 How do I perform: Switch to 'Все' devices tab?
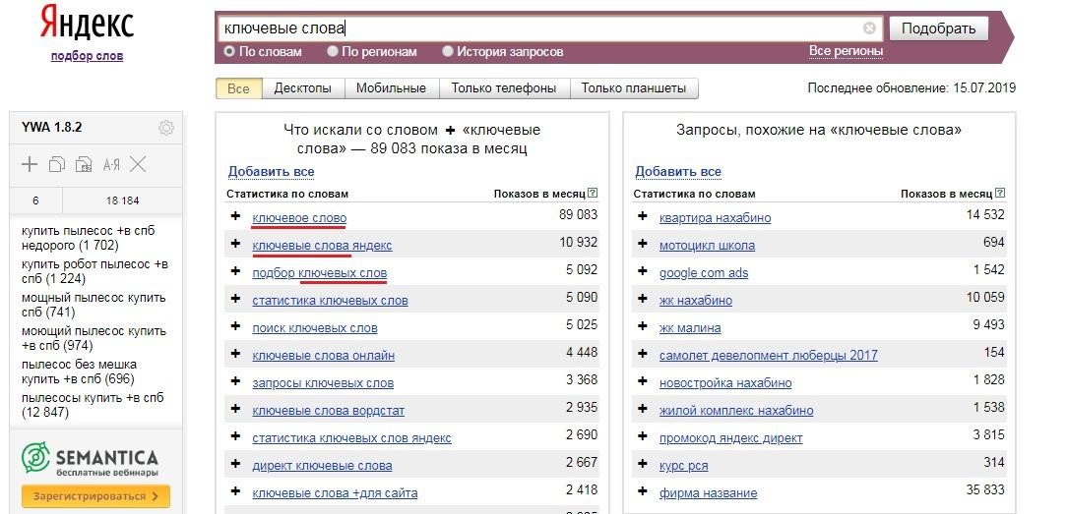pos(239,88)
